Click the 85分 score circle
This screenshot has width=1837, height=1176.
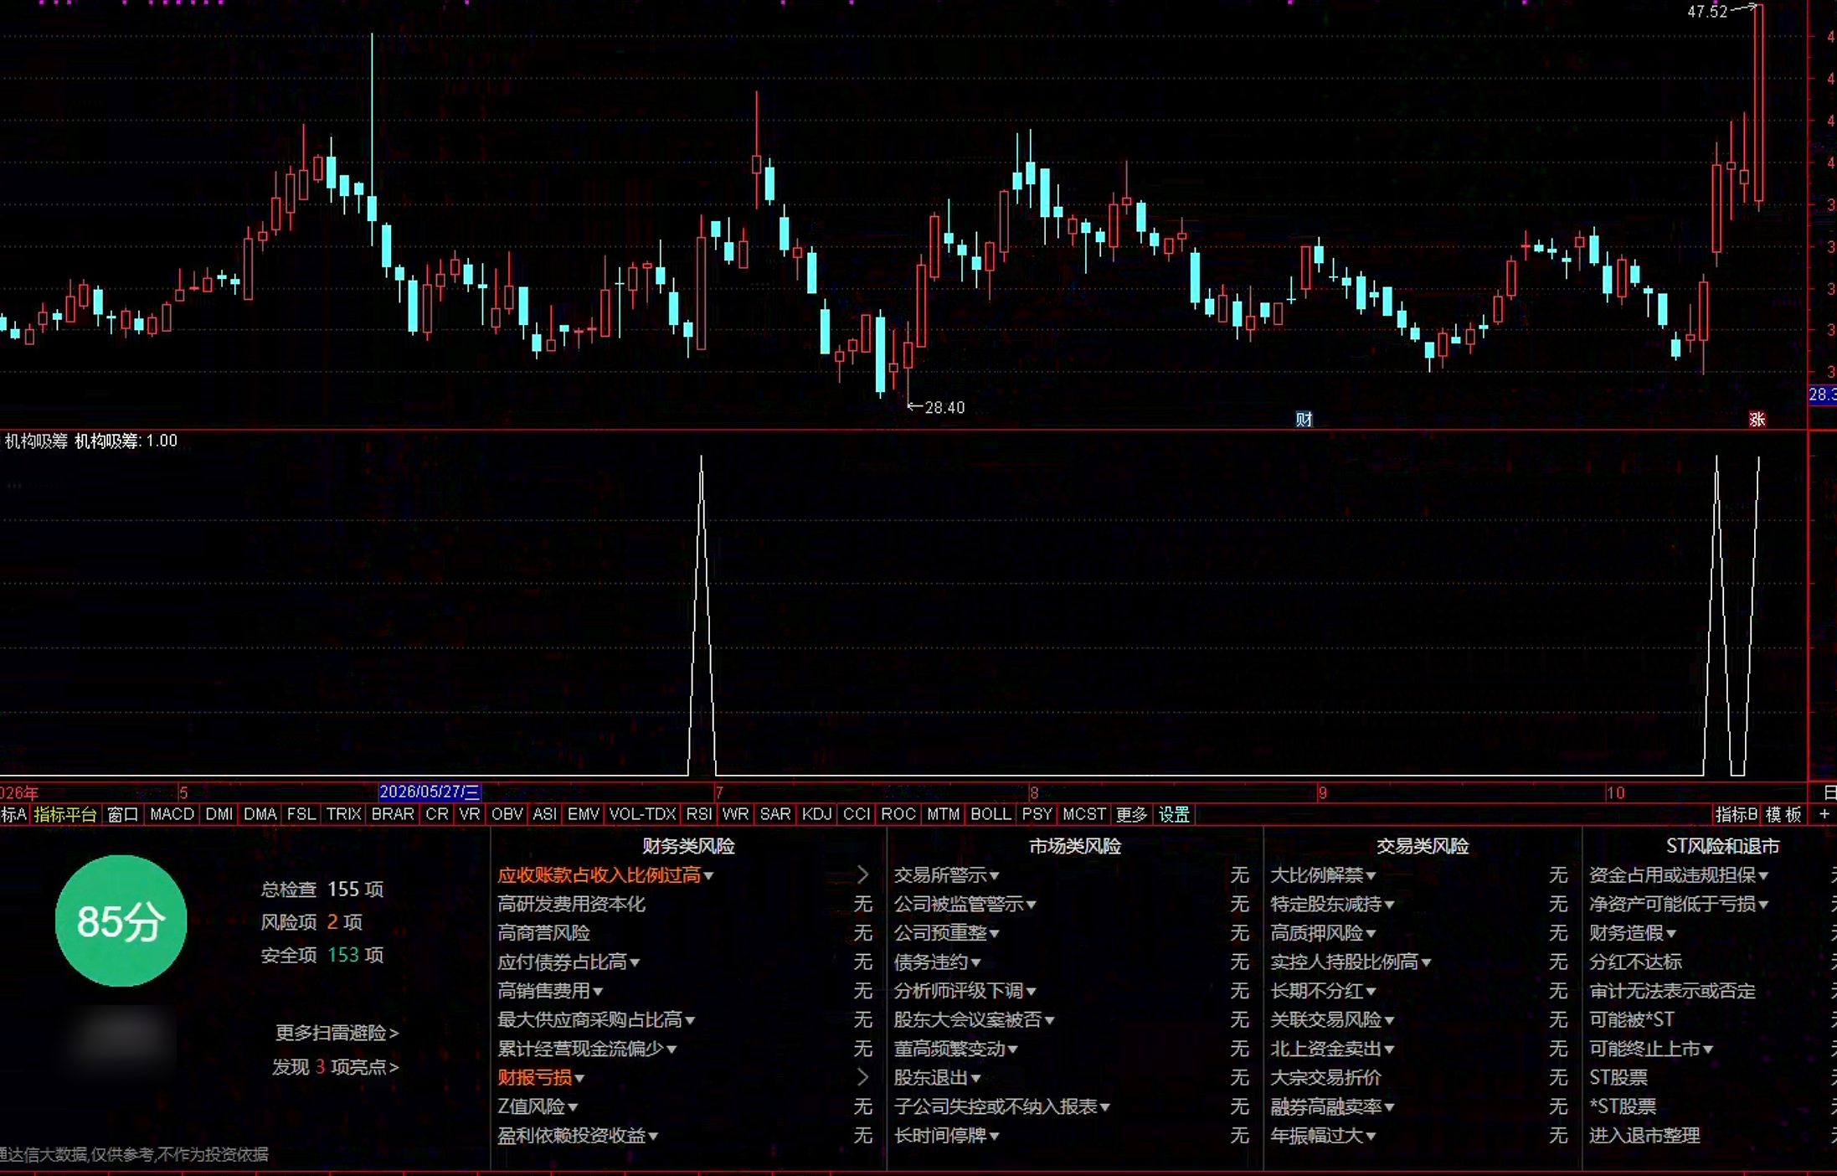[121, 921]
